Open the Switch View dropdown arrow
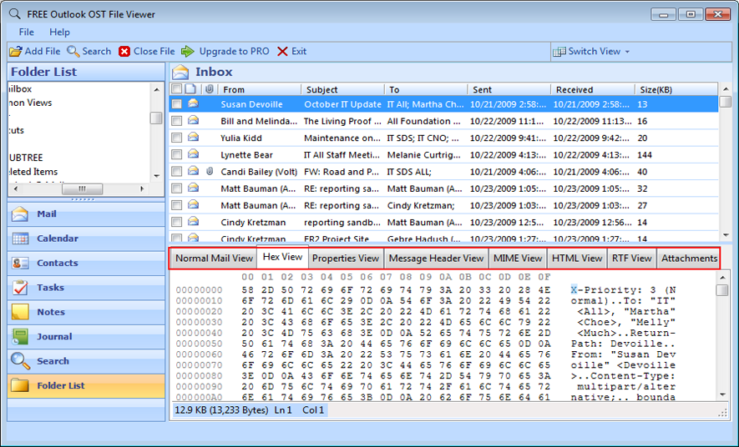 (x=627, y=52)
